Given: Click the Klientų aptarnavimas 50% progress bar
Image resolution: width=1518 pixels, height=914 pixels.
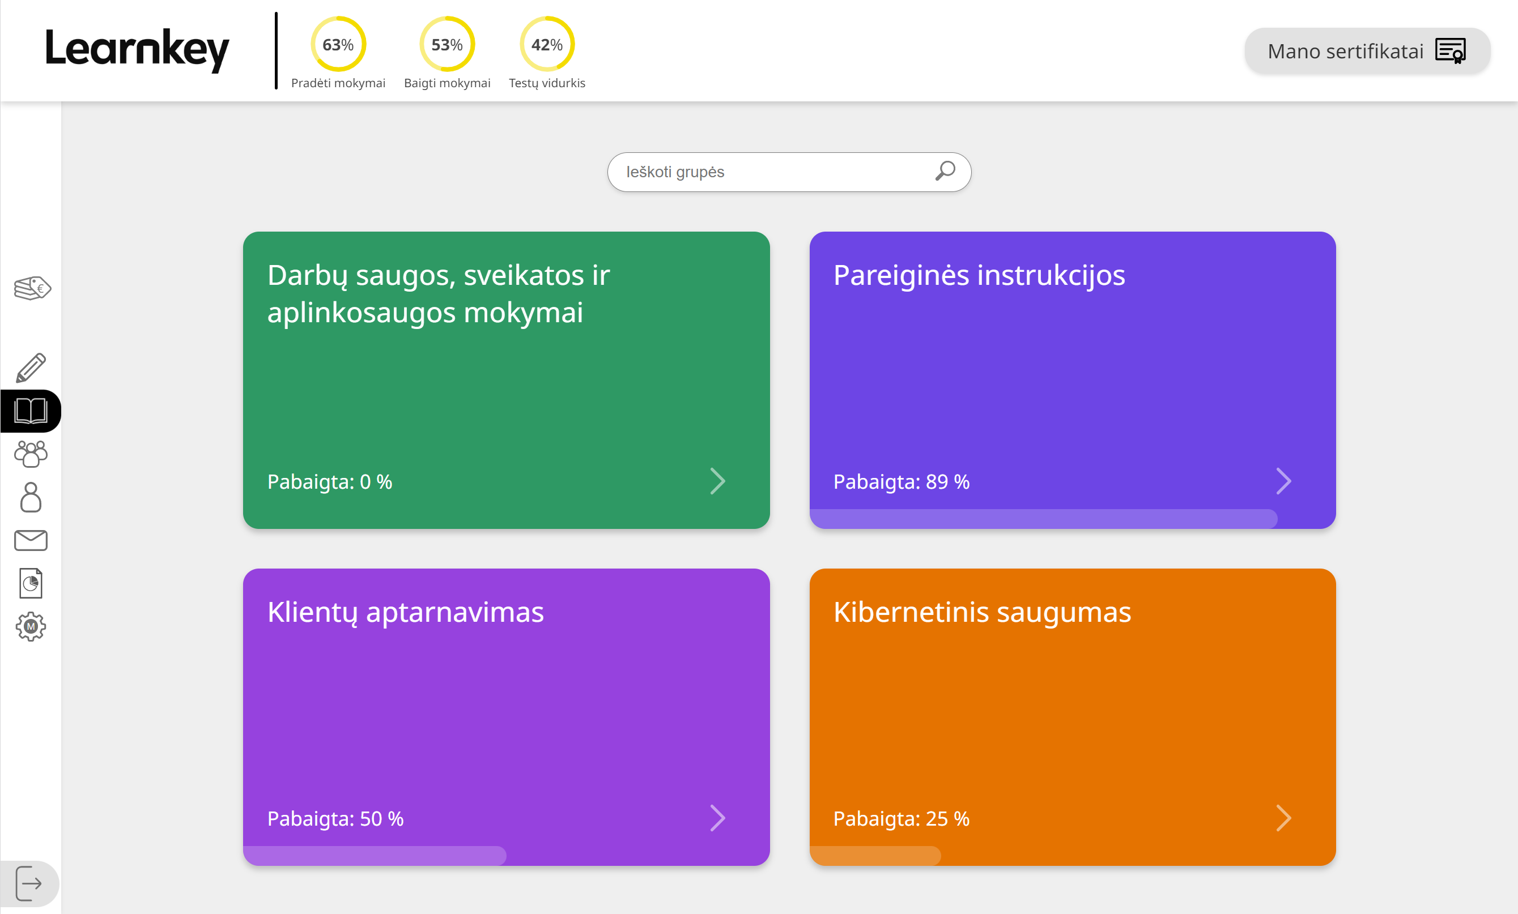Looking at the screenshot, I should pos(375,856).
